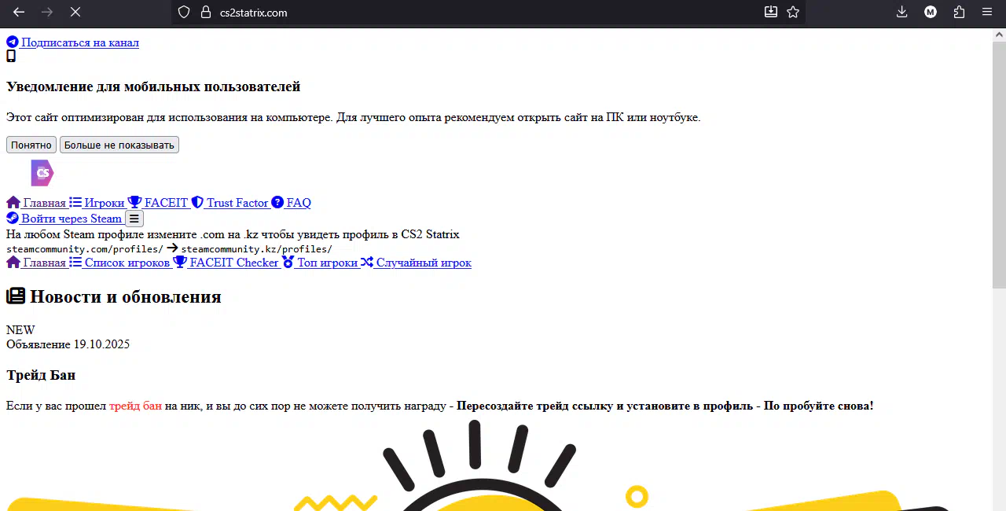Stop page loading with X button
The width and height of the screenshot is (1006, 511).
pyautogui.click(x=75, y=12)
